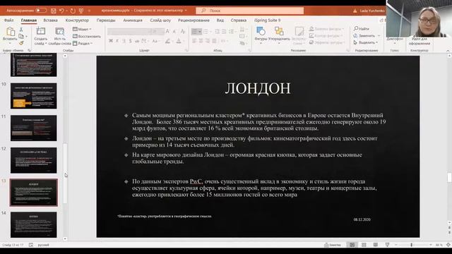Clear all formatting icon
Screen dimensions: 452x254
183,31
